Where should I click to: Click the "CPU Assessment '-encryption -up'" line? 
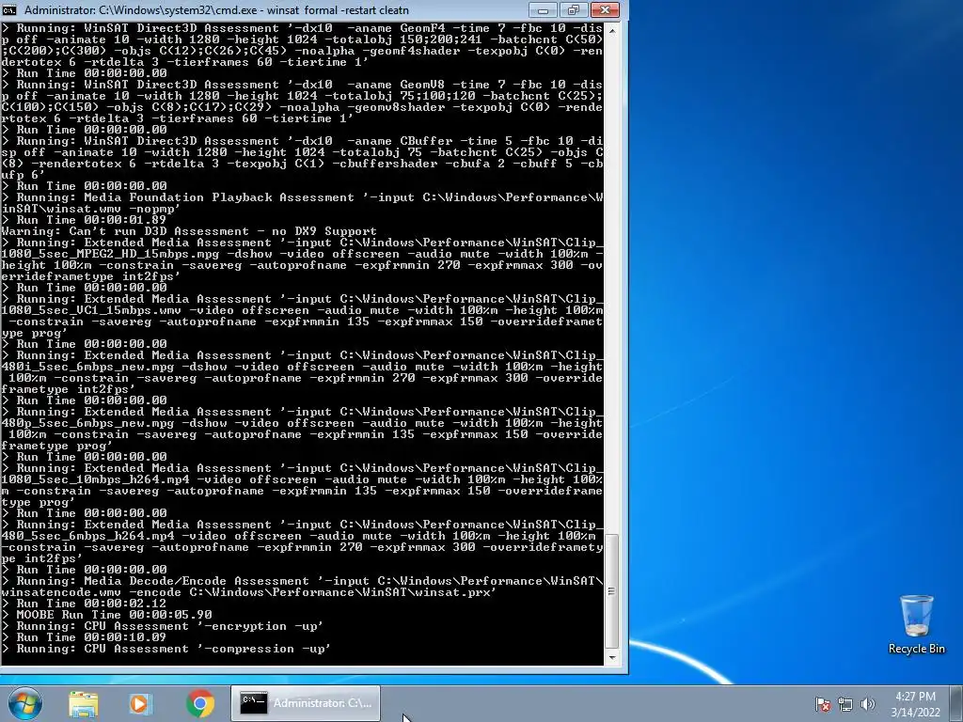point(163,626)
